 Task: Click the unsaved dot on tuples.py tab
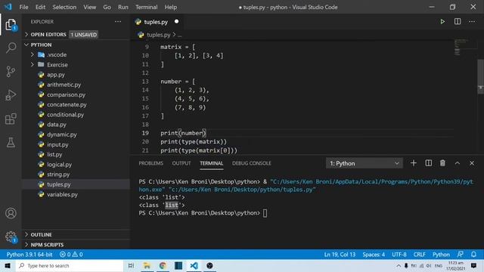coord(176,22)
